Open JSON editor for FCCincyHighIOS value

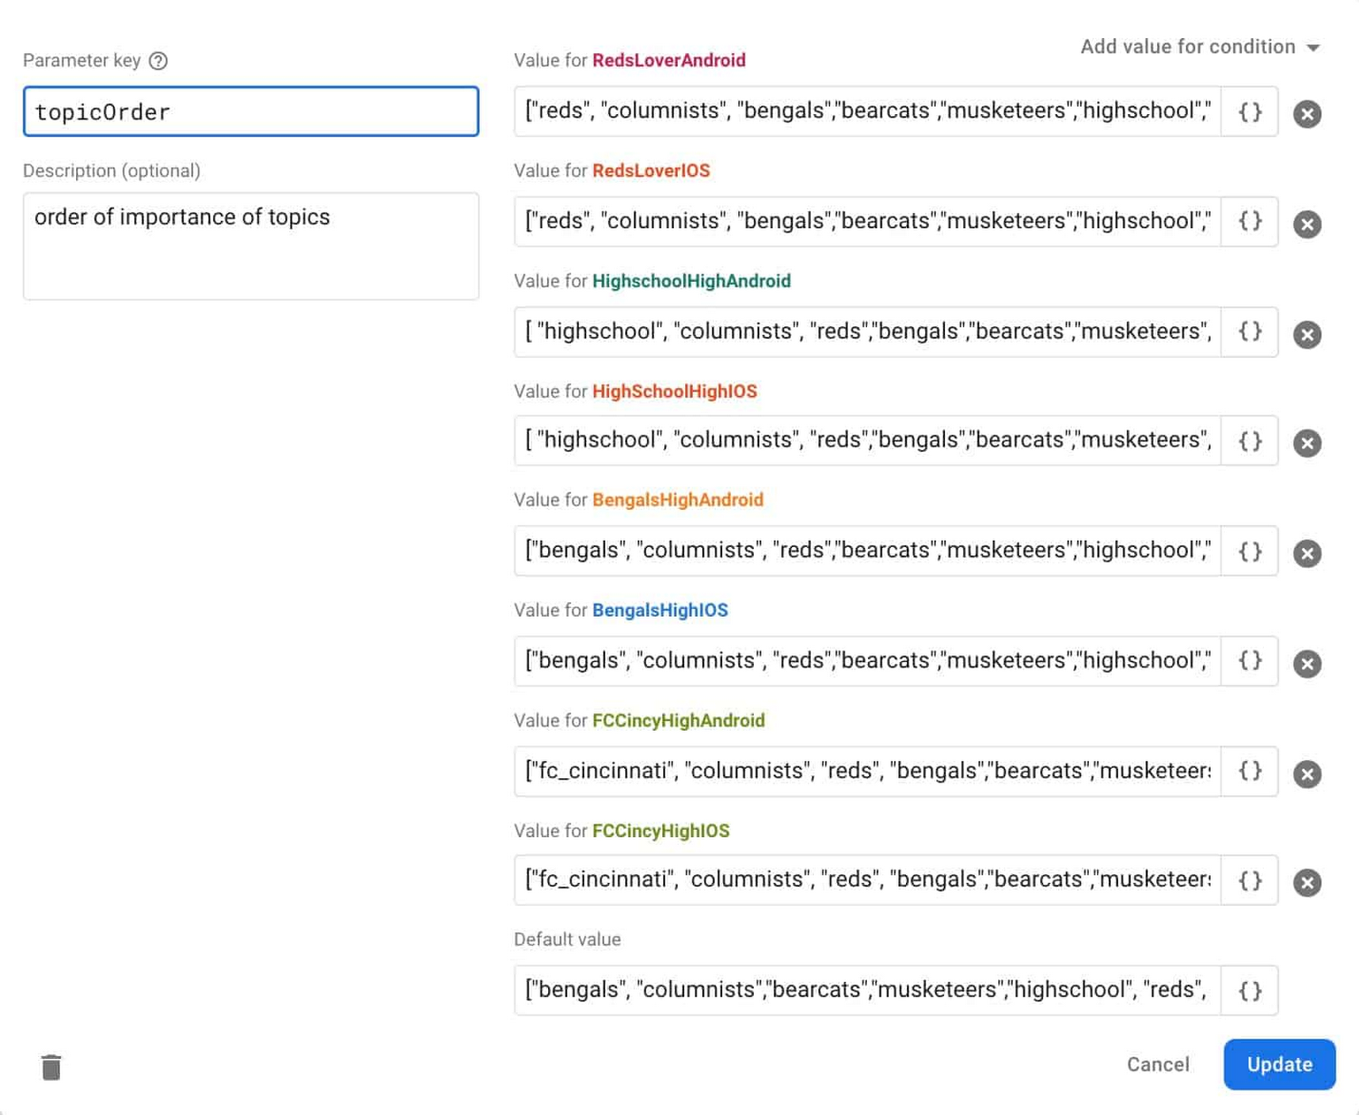pyautogui.click(x=1249, y=880)
